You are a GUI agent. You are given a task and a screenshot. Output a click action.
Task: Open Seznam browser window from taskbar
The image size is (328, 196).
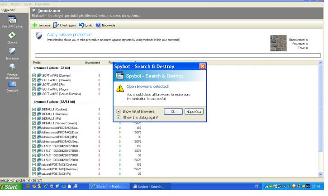109,187
